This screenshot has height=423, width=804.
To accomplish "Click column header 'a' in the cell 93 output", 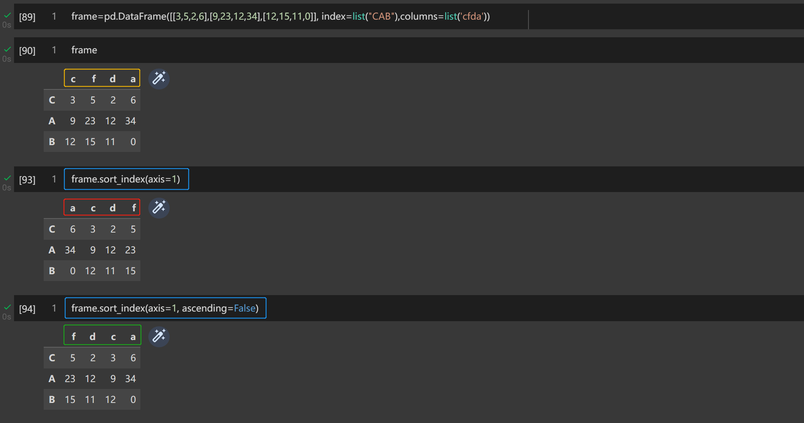I will pos(73,208).
